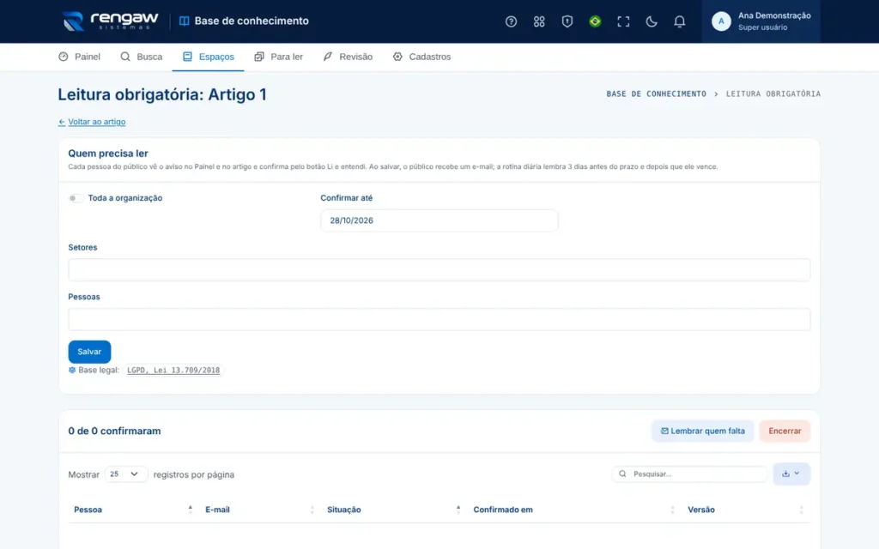Image resolution: width=879 pixels, height=549 pixels.
Task: Focus the Pessoas selection field
Action: coord(439,319)
